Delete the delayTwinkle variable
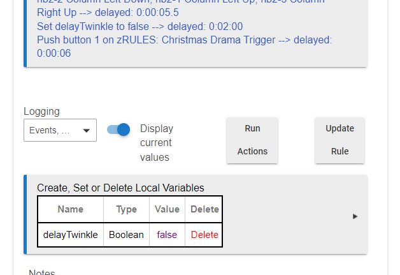The height and width of the screenshot is (275, 400). [x=204, y=234]
